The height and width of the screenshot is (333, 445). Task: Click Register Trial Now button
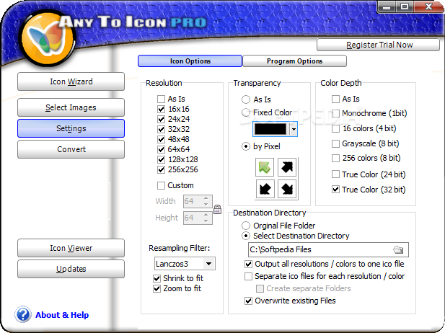[379, 45]
